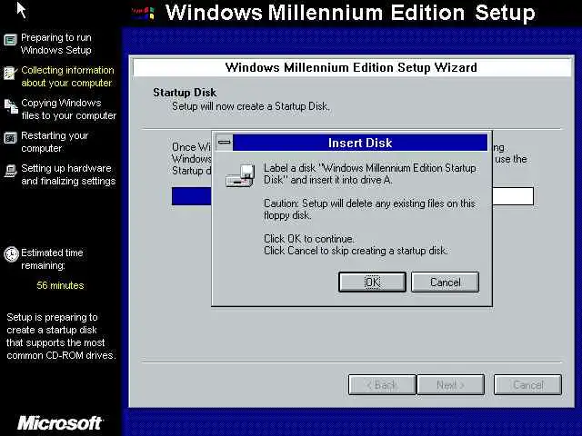Click "Restarting your computer" step text
Screen dimensions: 582x436
[55, 142]
